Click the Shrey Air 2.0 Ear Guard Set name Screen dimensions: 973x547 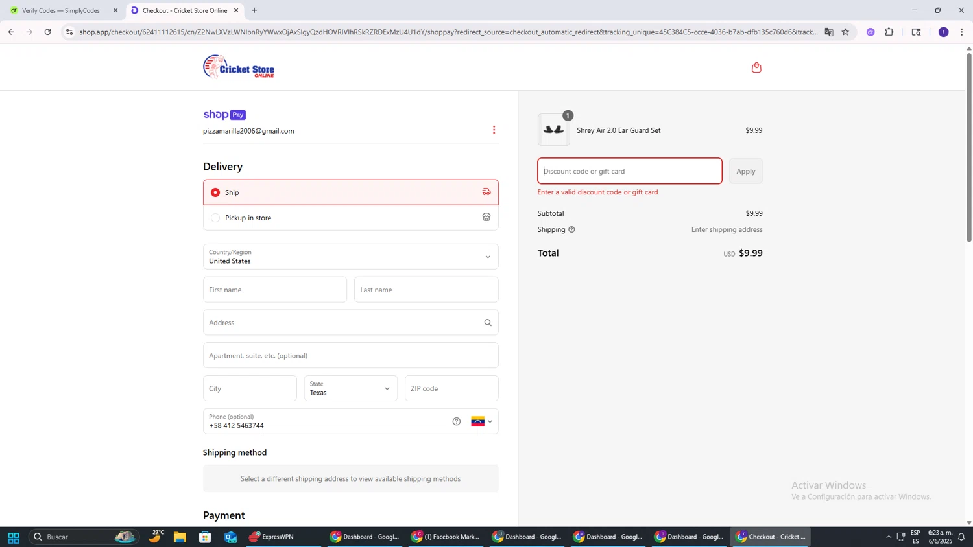point(618,130)
